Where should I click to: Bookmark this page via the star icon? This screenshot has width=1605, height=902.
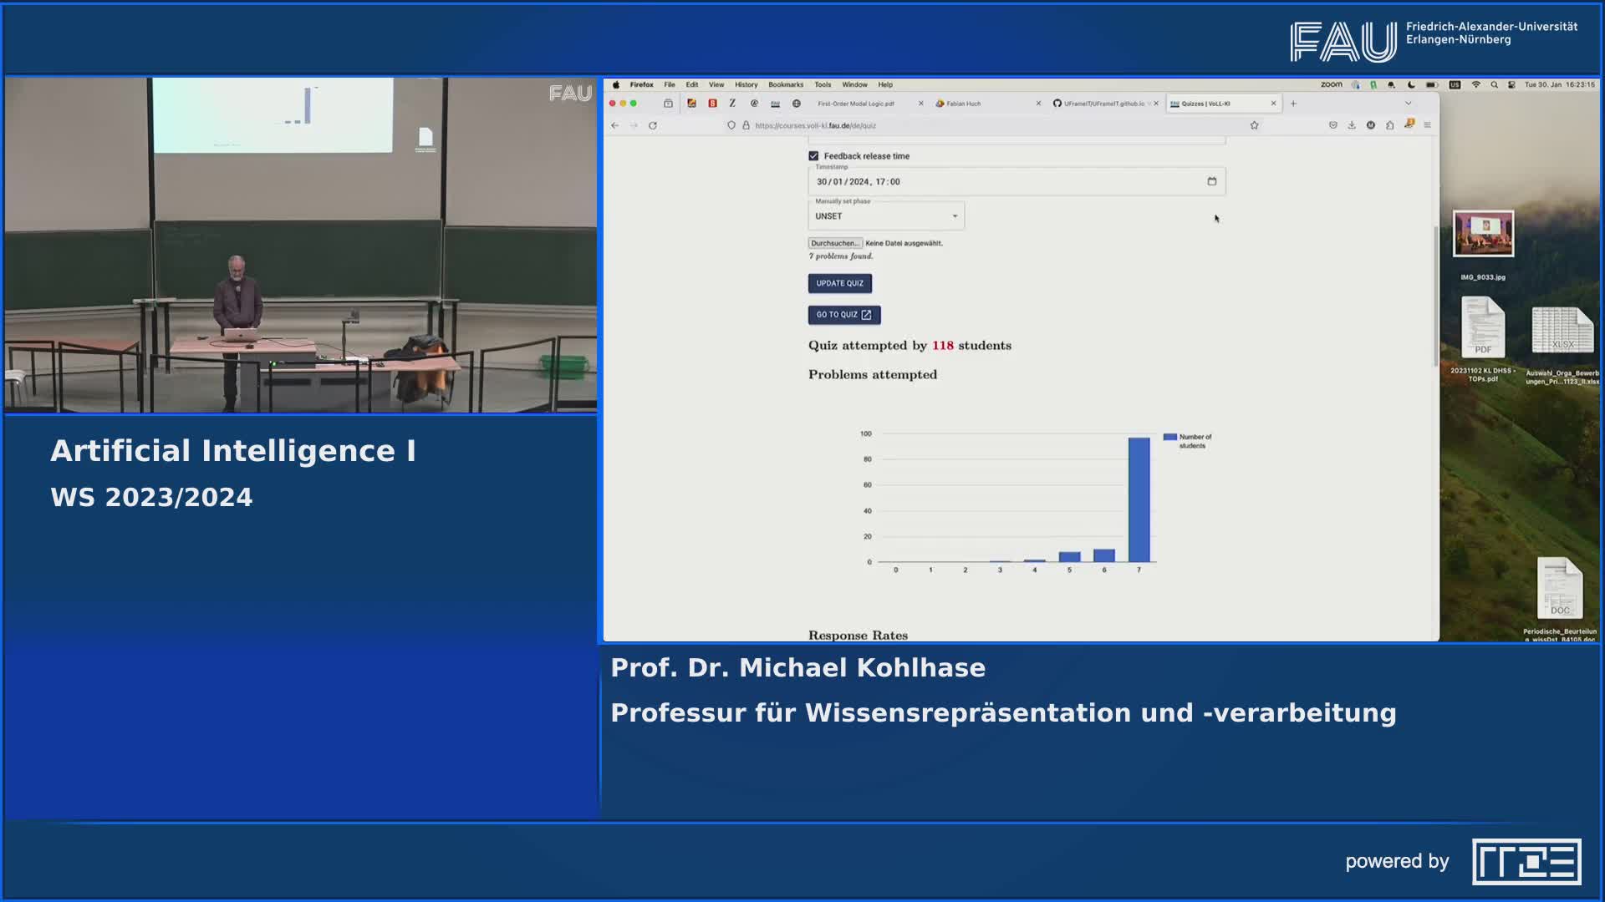[1253, 125]
